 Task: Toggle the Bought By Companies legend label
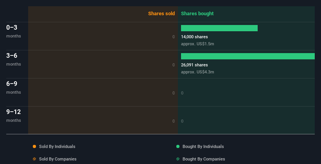tap(204, 159)
